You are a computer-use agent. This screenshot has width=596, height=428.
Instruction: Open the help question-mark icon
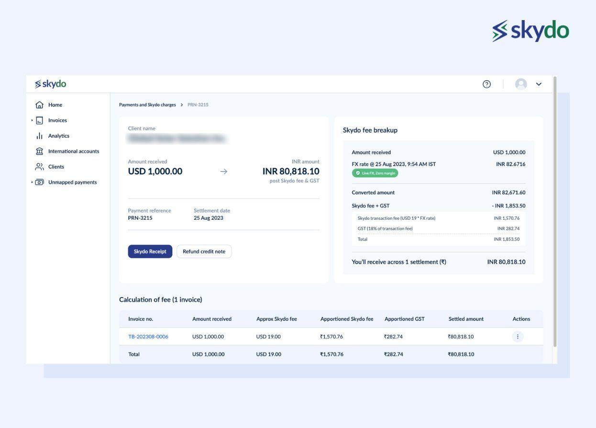(486, 84)
